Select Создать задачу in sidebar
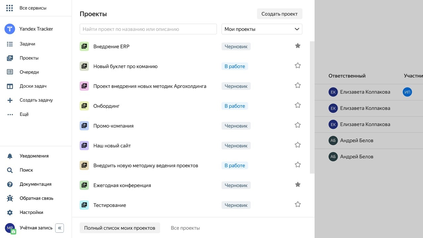Viewport: 423px width, 238px height. click(x=36, y=100)
